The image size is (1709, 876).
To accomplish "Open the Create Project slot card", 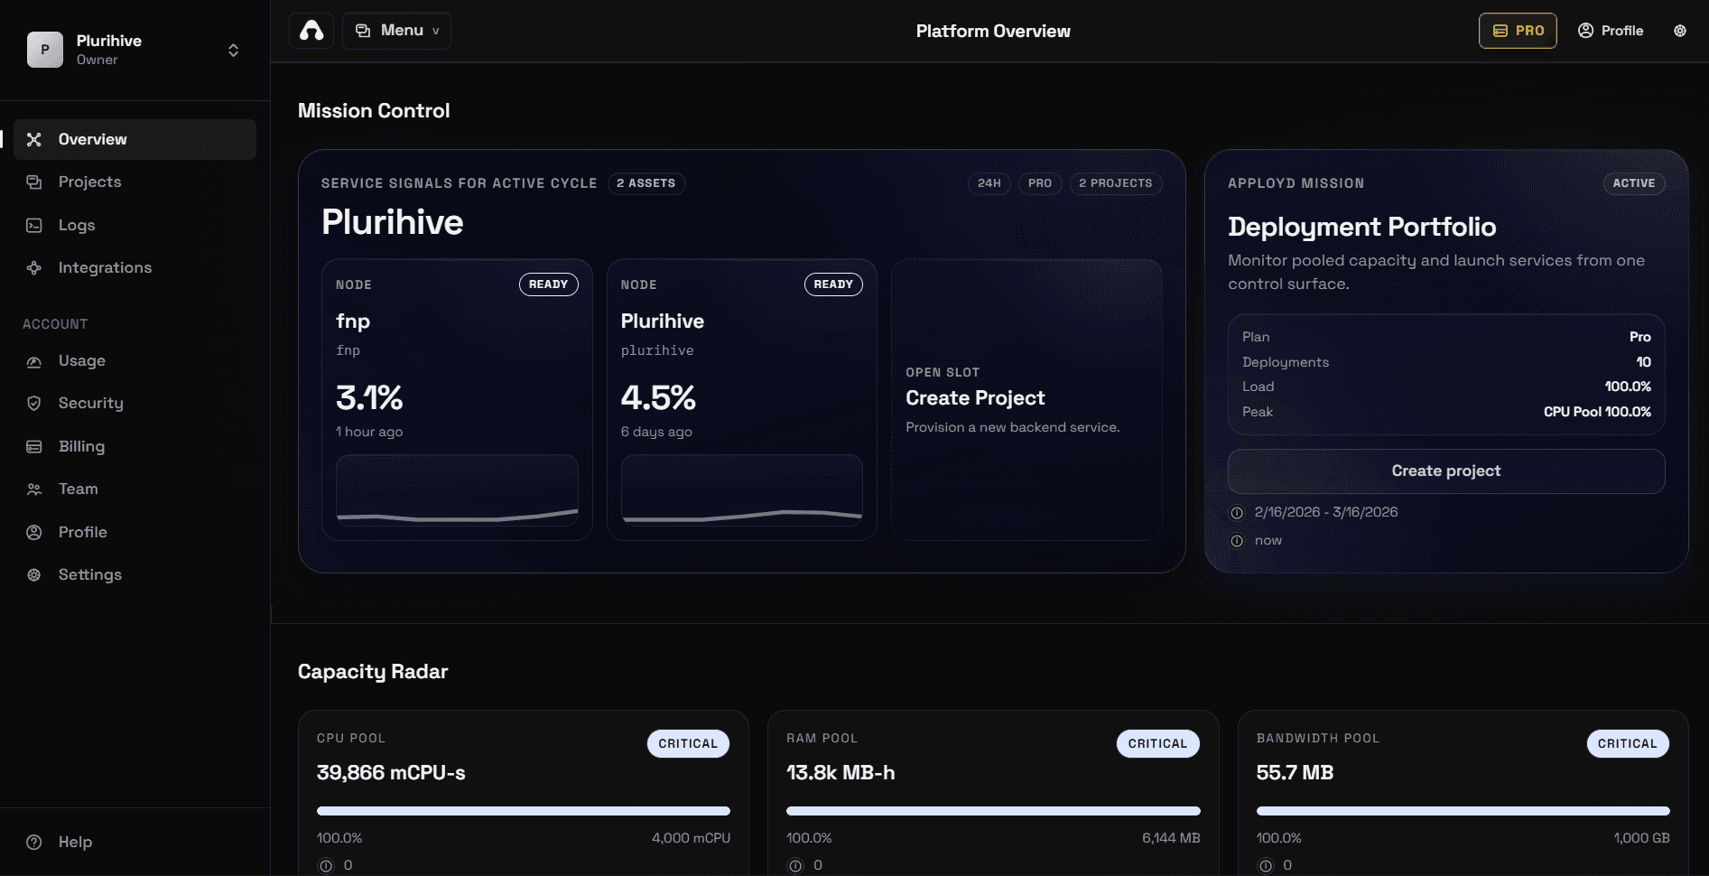I will (x=1026, y=397).
